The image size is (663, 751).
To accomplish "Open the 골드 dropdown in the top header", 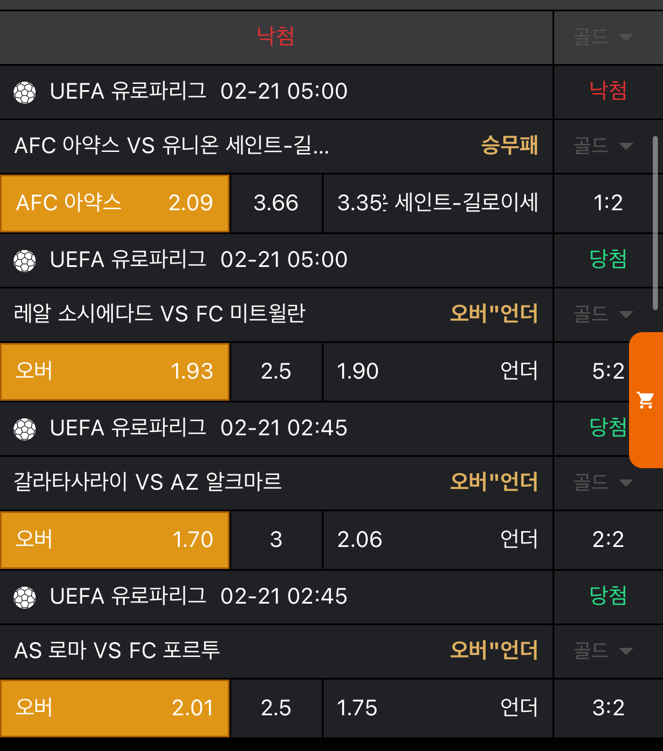I will tap(603, 37).
